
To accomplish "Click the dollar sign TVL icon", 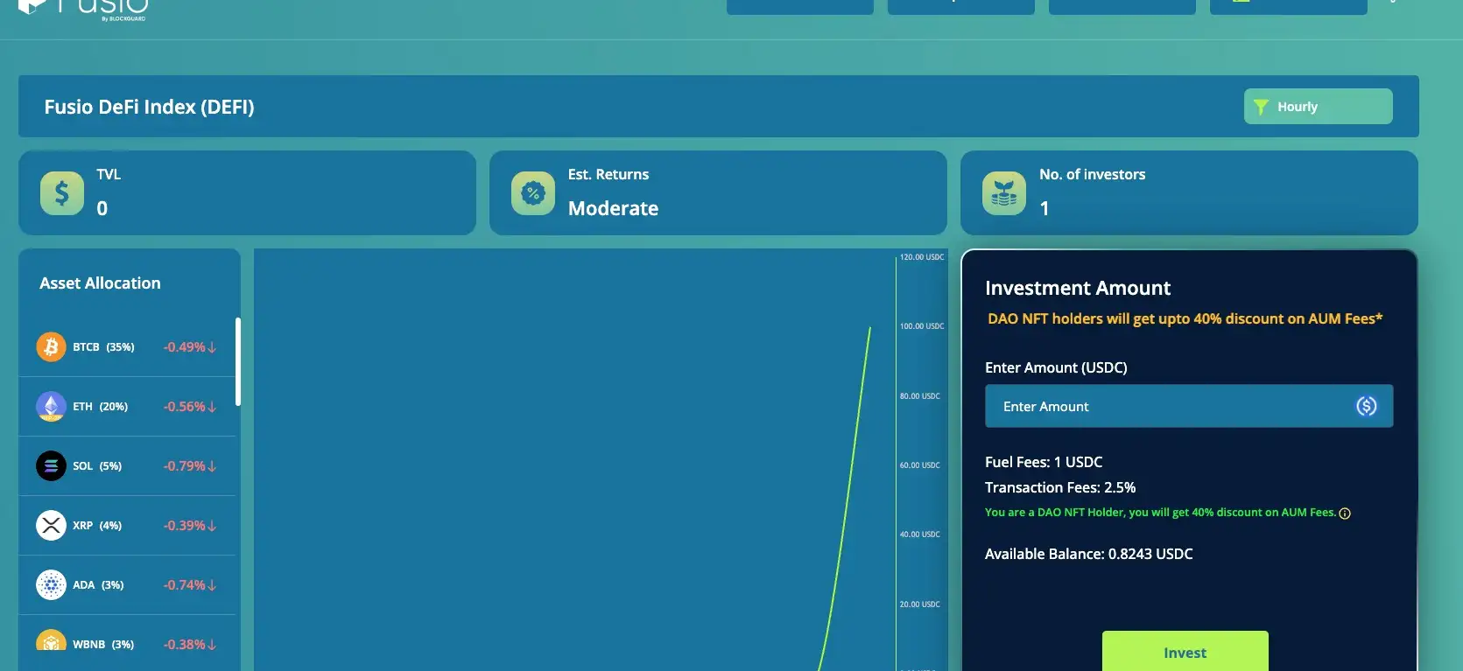I will tap(62, 193).
